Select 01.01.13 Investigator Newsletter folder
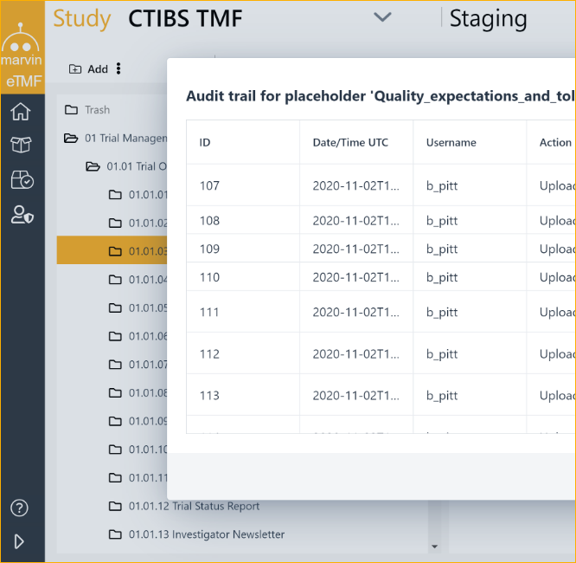Screen dimensions: 576x563 pos(206,534)
